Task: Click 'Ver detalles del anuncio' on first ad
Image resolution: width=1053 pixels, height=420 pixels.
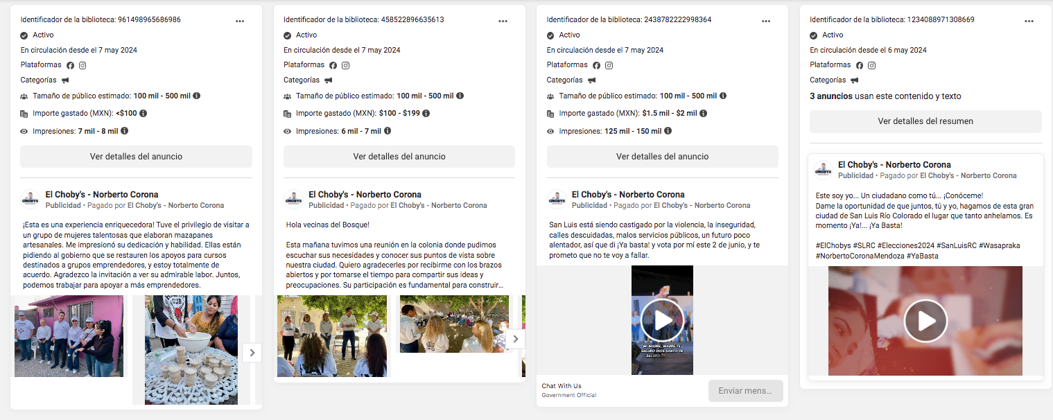Action: pos(136,157)
